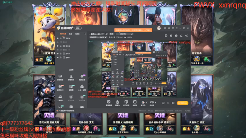Add a new scene with plus icon
This screenshot has height=138, width=246.
point(85,34)
